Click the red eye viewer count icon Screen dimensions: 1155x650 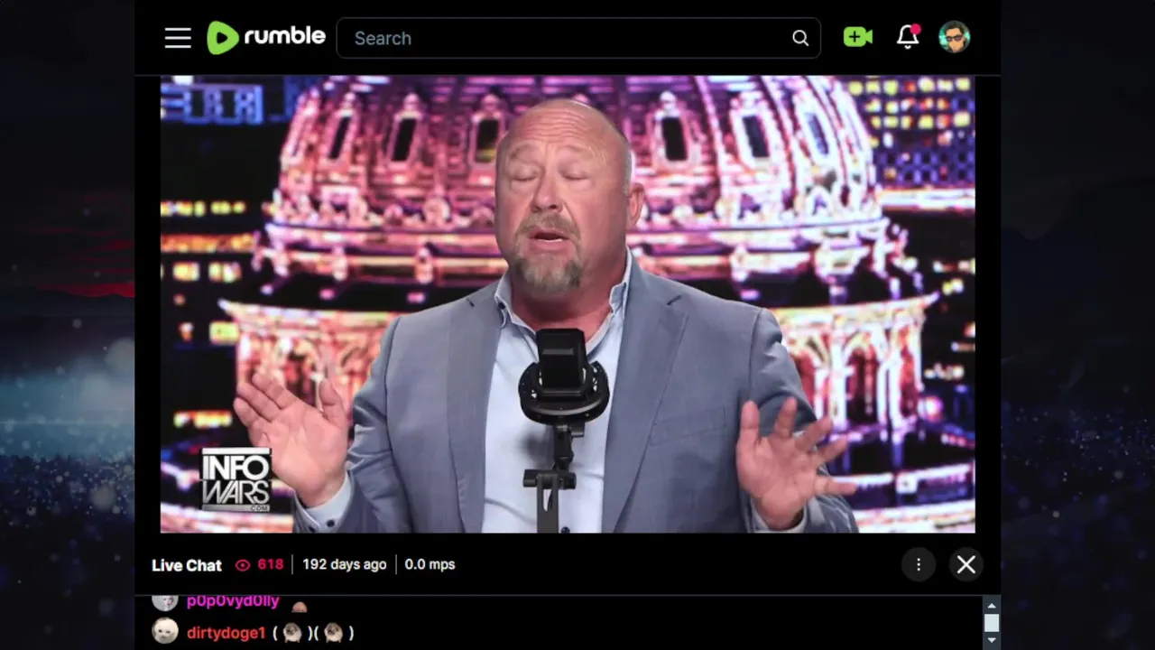pyautogui.click(x=243, y=565)
